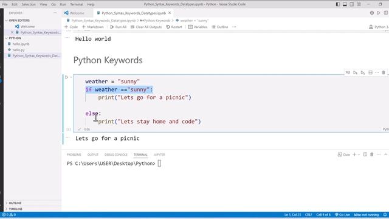
Task: Maximize panel with chevron up icon
Action: click(386, 155)
